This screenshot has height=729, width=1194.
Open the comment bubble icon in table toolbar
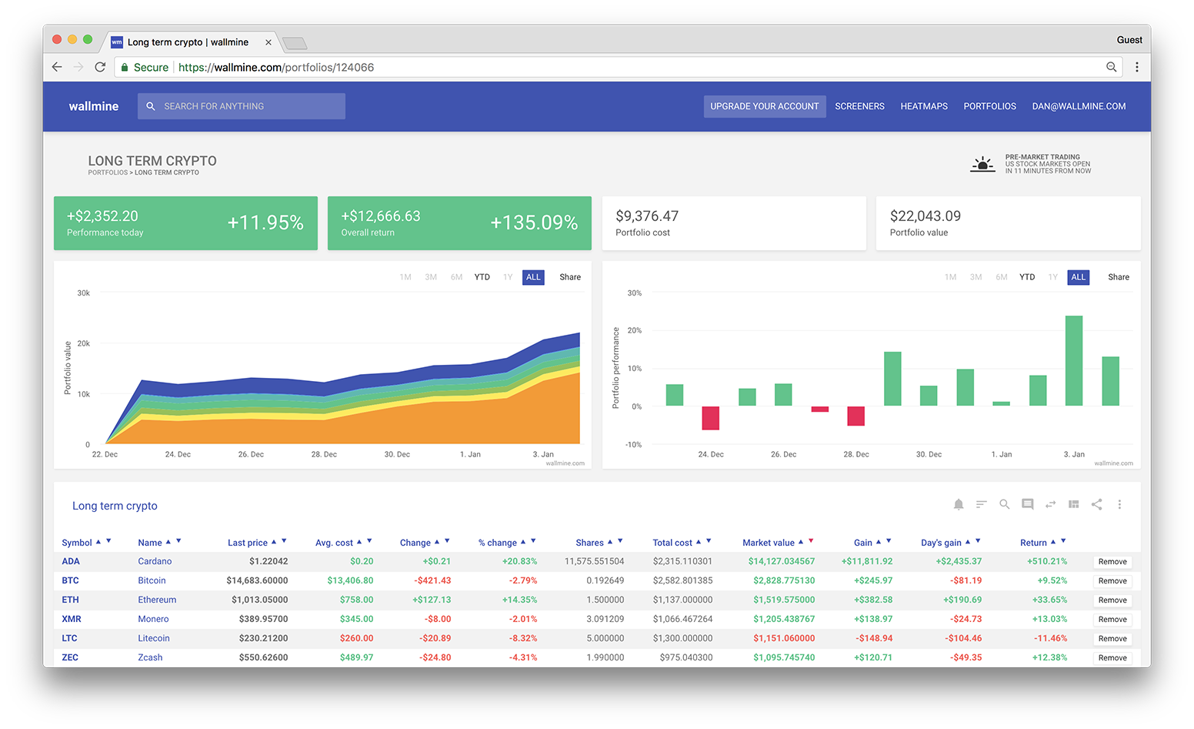(x=1027, y=504)
